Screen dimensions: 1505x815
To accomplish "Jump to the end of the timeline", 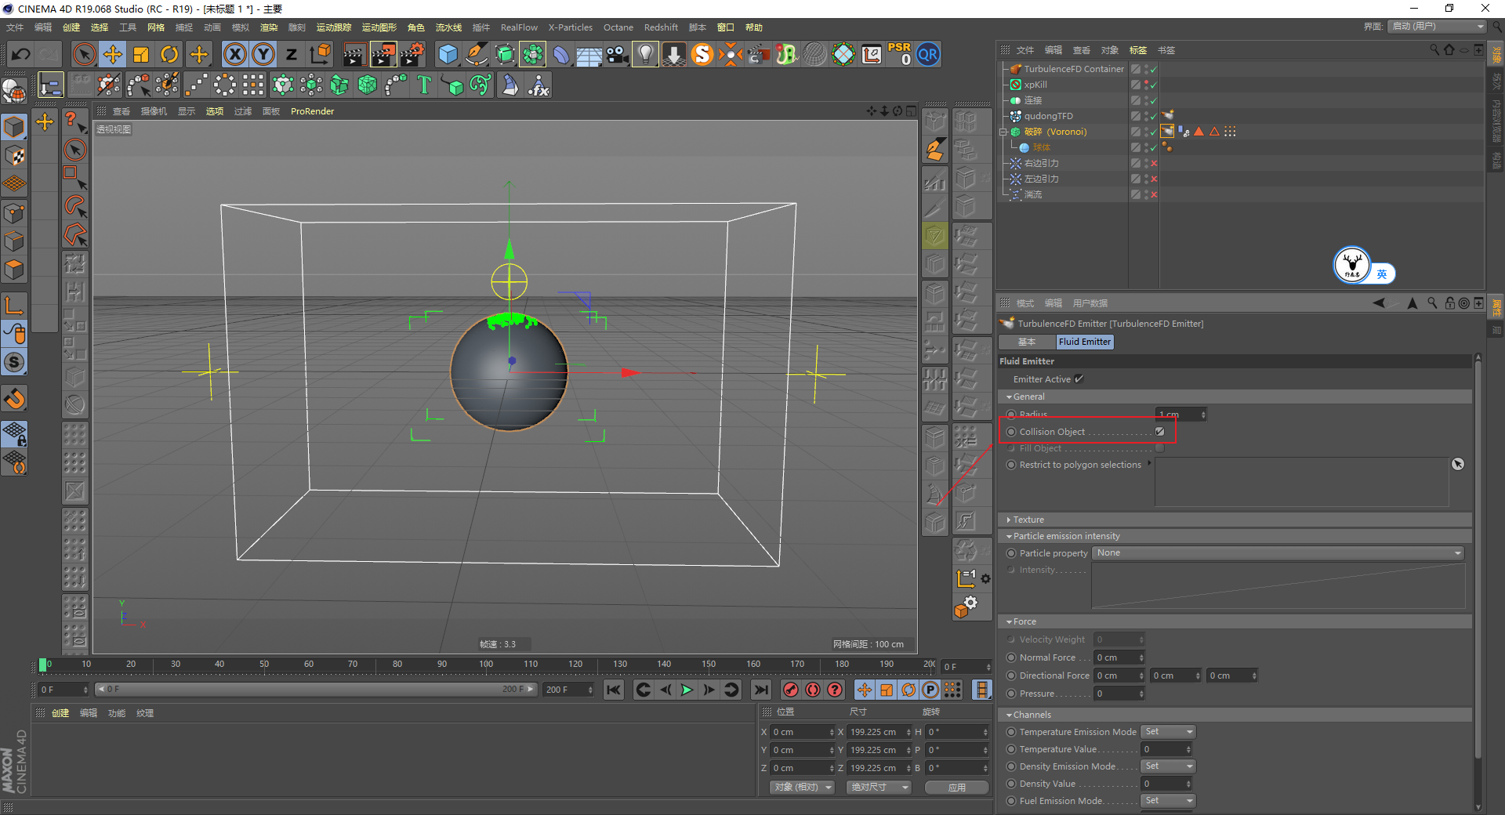I will coord(760,690).
